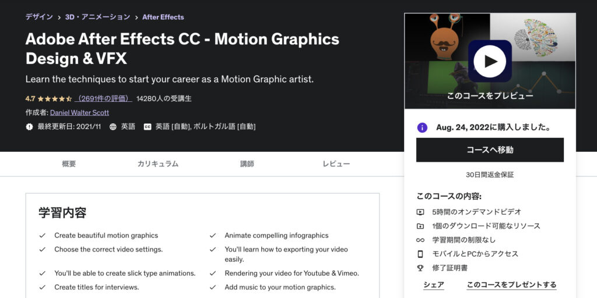Click the 14280人の受講生 student count
597x298 pixels.
tap(164, 99)
